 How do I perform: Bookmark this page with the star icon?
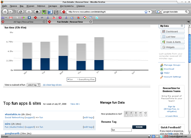tap(146, 12)
